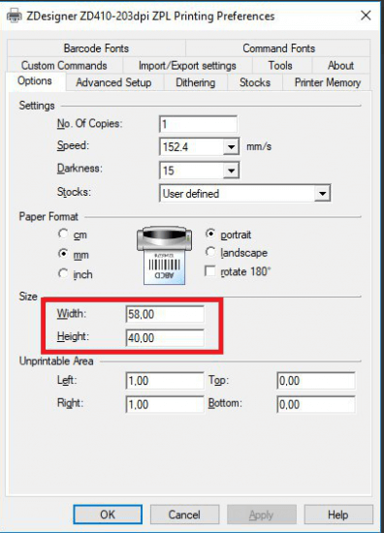Click the No. Of Copies field
This screenshot has width=384, height=533.
pyautogui.click(x=198, y=124)
